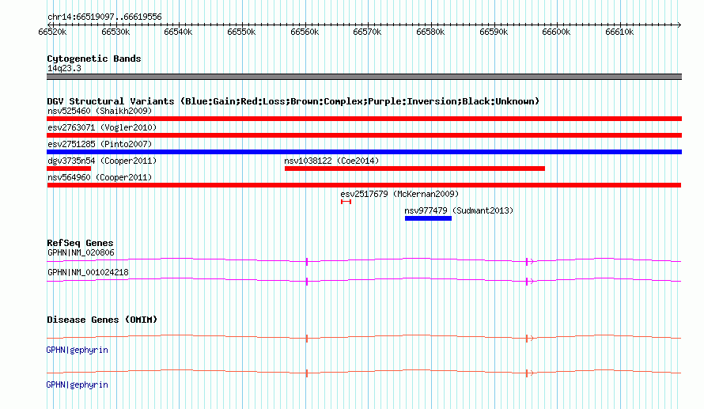Click the GPHN|NM_020806 transcript label
This screenshot has width=704, height=409.
[81, 253]
